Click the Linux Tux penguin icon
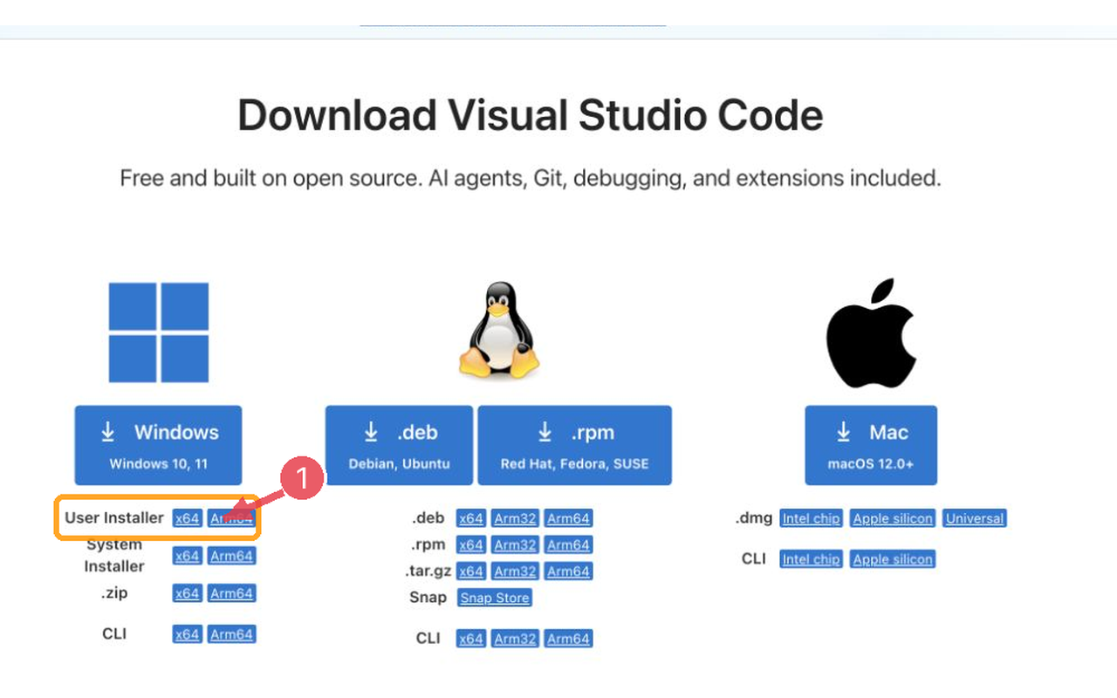The image size is (1117, 698). pyautogui.click(x=499, y=329)
